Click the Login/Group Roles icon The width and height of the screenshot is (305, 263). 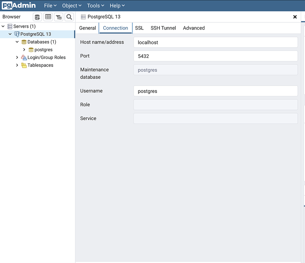pyautogui.click(x=23, y=57)
